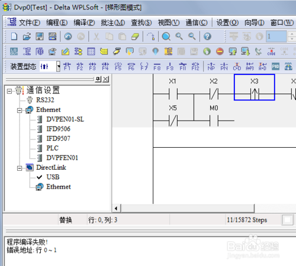Save the project with floppy icon
Viewport: 296px width, 266px height.
tap(40, 37)
